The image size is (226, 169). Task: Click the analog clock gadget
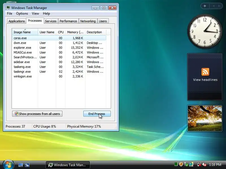pos(205,31)
